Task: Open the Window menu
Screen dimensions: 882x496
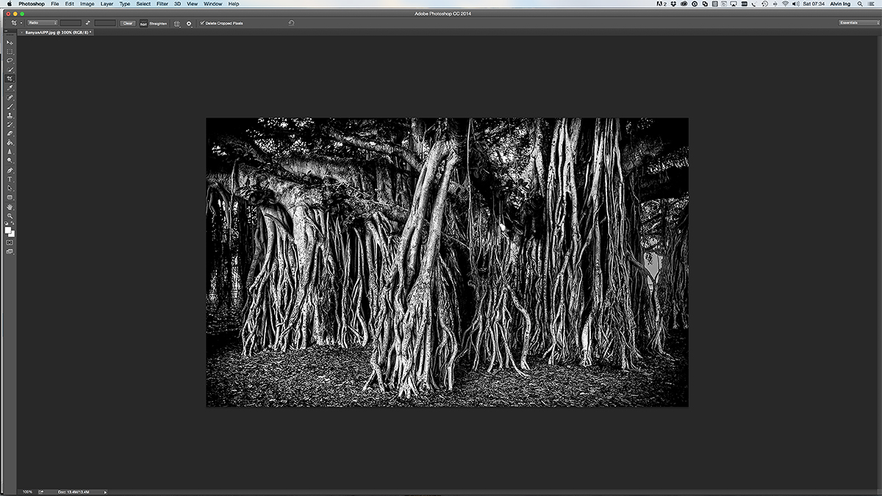Action: click(212, 4)
